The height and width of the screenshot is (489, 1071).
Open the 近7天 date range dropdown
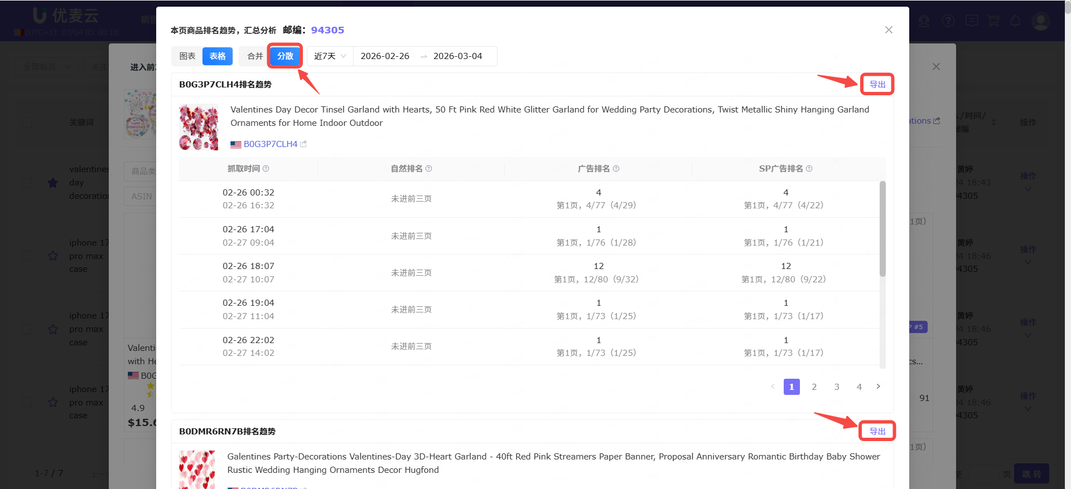pos(330,56)
